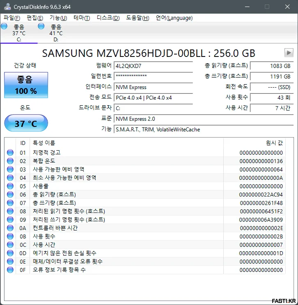298x305 pixels.
Task: Click status orb for 0A 컨트롤러 바쁜 시간
Action: [x=10, y=228]
